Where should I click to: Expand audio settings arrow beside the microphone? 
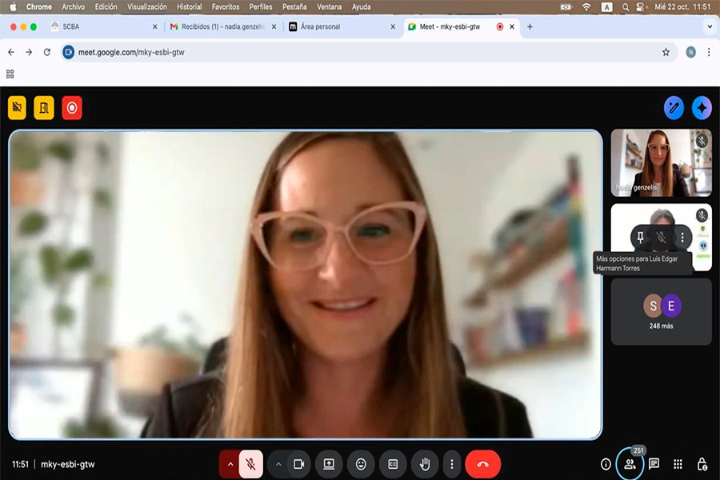(230, 464)
